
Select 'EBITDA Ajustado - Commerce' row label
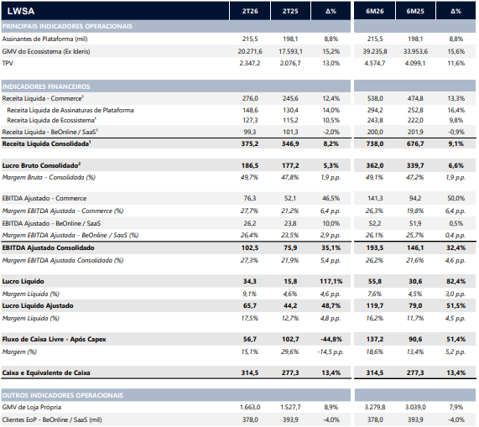click(x=44, y=199)
